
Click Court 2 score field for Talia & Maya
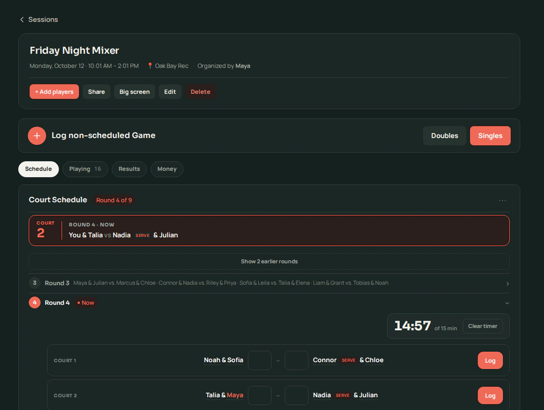point(260,395)
